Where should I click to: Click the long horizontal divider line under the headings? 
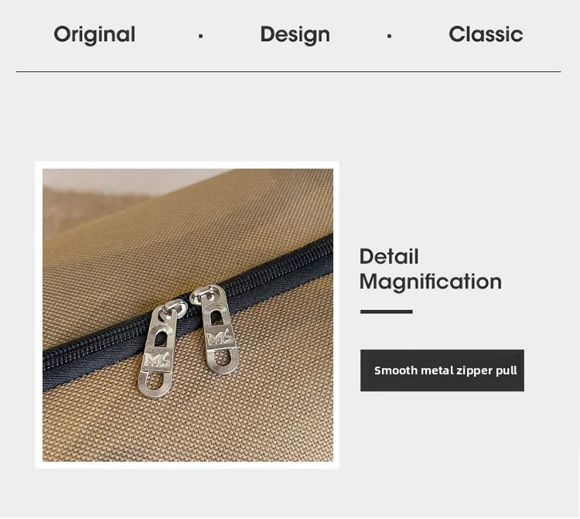click(x=288, y=71)
